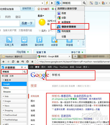Collapse the 首选 group in sidebar
110x125 pixels.
[14, 80]
